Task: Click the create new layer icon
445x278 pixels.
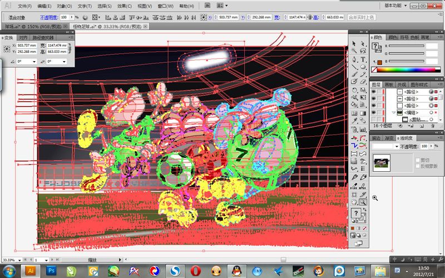Action: (422, 126)
